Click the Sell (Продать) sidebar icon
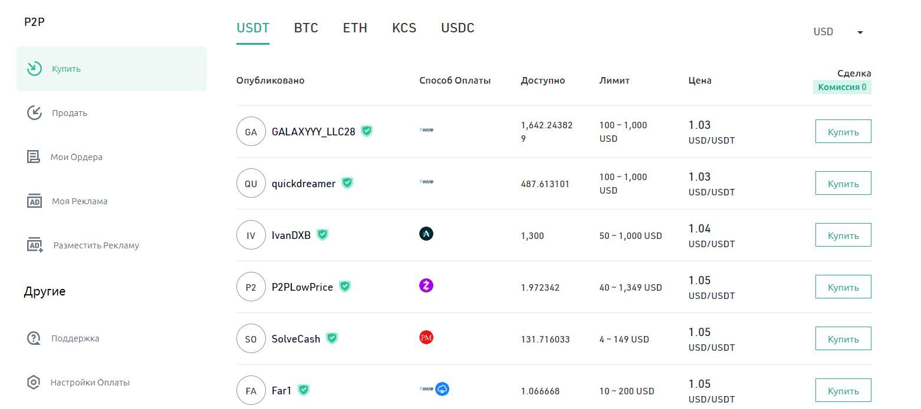The width and height of the screenshot is (921, 409). tap(35, 113)
